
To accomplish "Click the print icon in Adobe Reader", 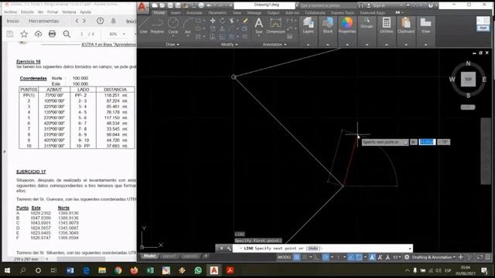I will [x=52, y=34].
